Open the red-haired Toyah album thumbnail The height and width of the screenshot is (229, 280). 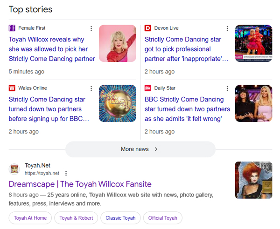(x=253, y=180)
